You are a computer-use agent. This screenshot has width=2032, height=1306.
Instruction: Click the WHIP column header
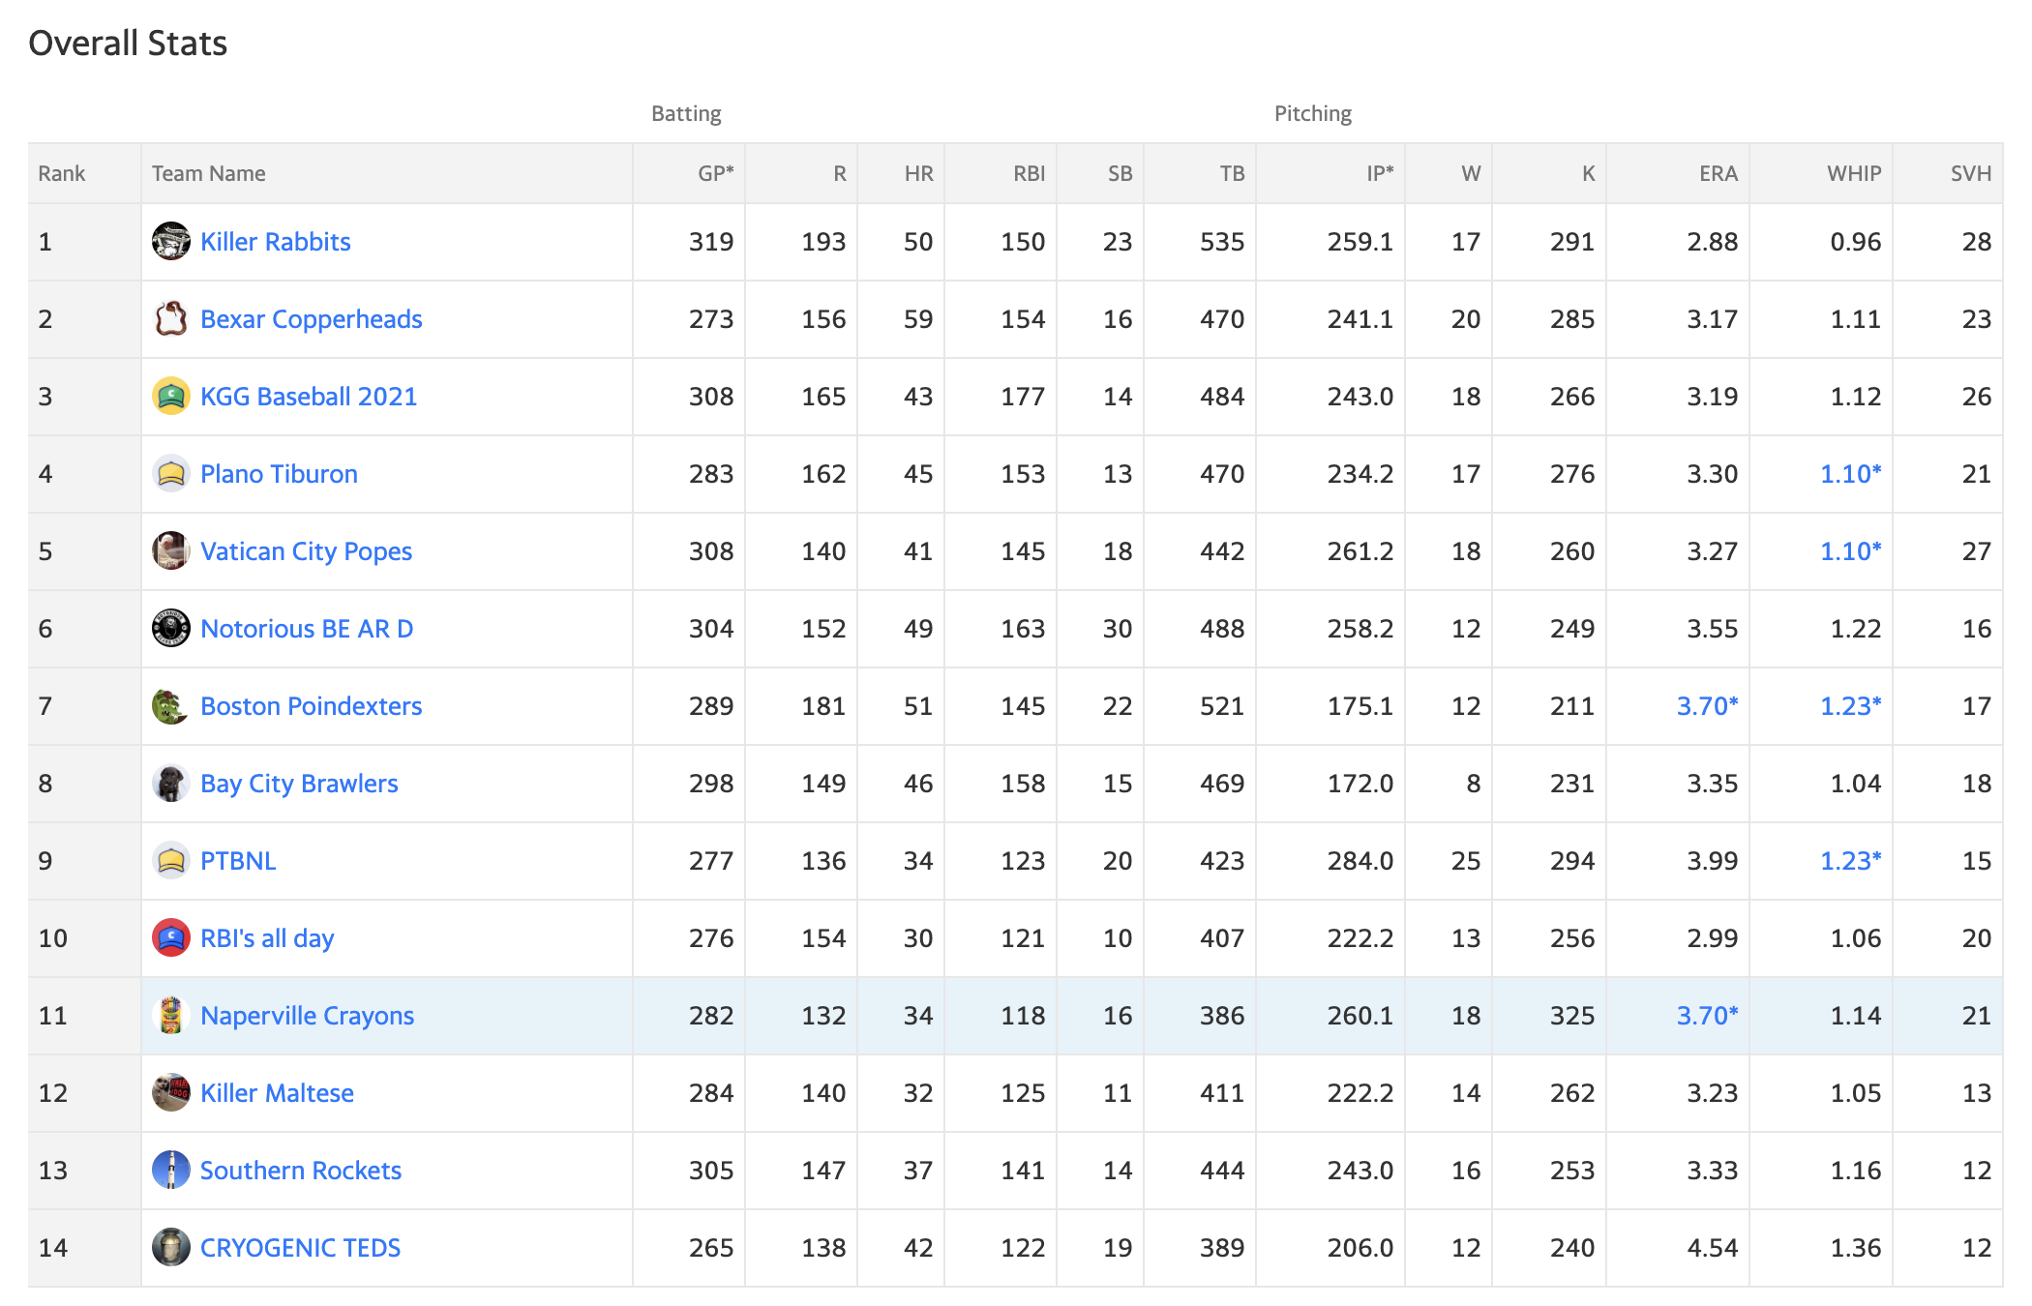(1854, 173)
